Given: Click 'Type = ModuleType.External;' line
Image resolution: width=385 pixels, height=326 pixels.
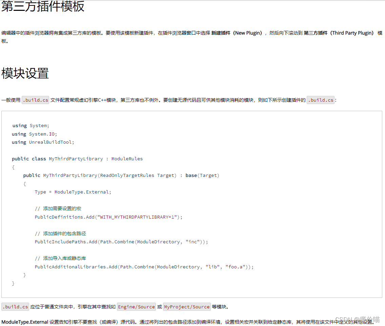Looking at the screenshot, I should coord(73,192).
